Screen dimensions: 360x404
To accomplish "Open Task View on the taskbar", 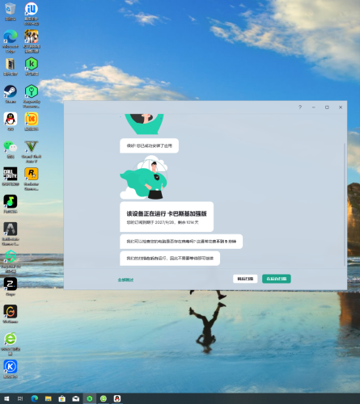I will [x=20, y=398].
